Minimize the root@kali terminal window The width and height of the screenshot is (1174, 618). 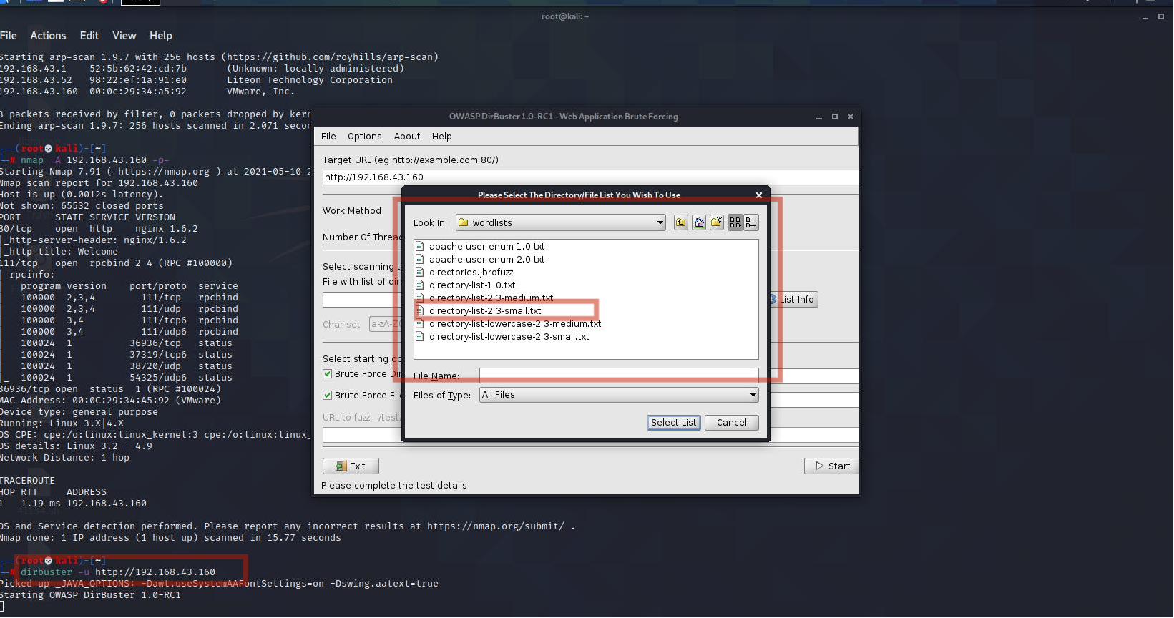click(x=1145, y=16)
